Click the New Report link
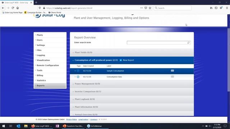This screenshot has height=129, width=230. (128, 60)
